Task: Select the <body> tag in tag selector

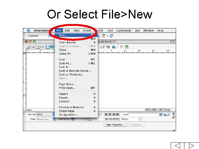Action: [28, 110]
